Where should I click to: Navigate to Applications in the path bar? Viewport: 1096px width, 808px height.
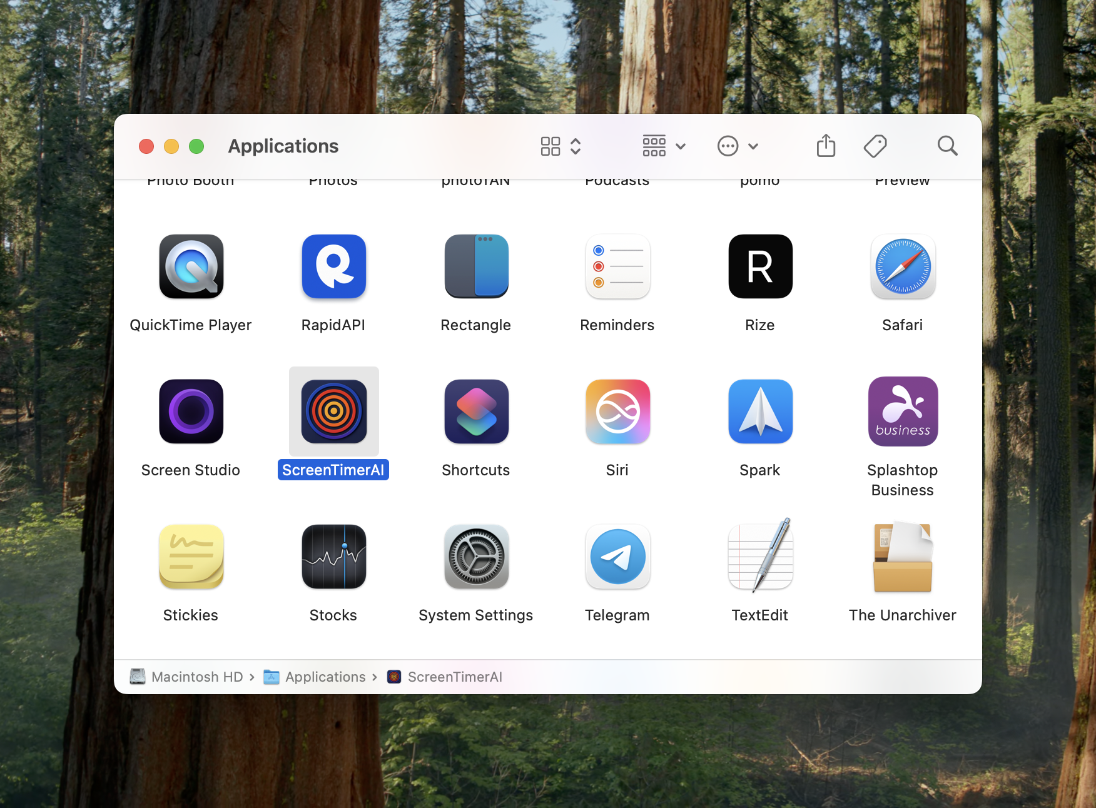[x=325, y=677]
